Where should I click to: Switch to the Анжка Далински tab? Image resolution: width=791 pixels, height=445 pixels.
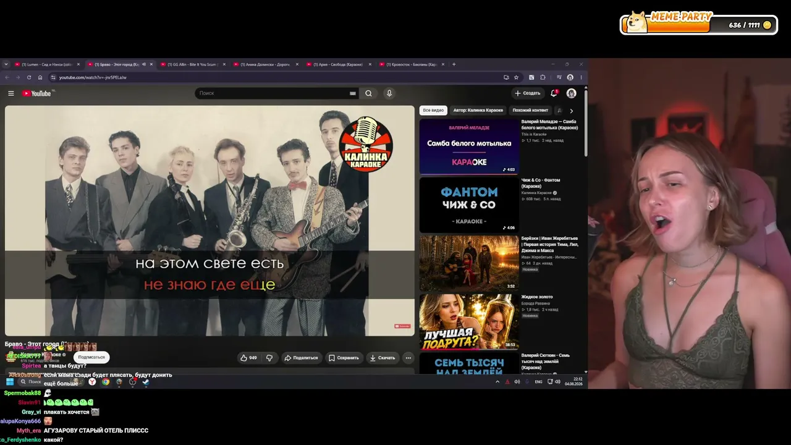click(x=265, y=64)
